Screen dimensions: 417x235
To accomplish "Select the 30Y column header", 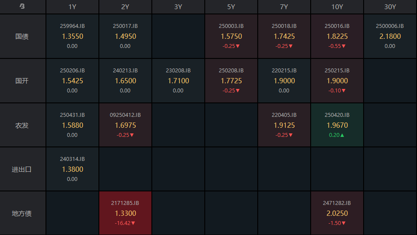I will tap(390, 7).
